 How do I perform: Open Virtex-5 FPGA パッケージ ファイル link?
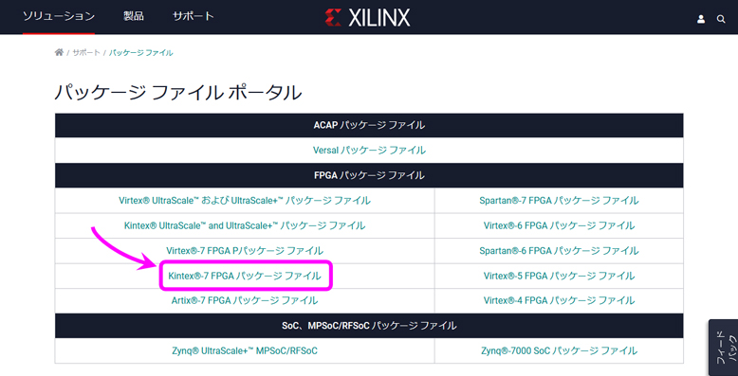(559, 276)
